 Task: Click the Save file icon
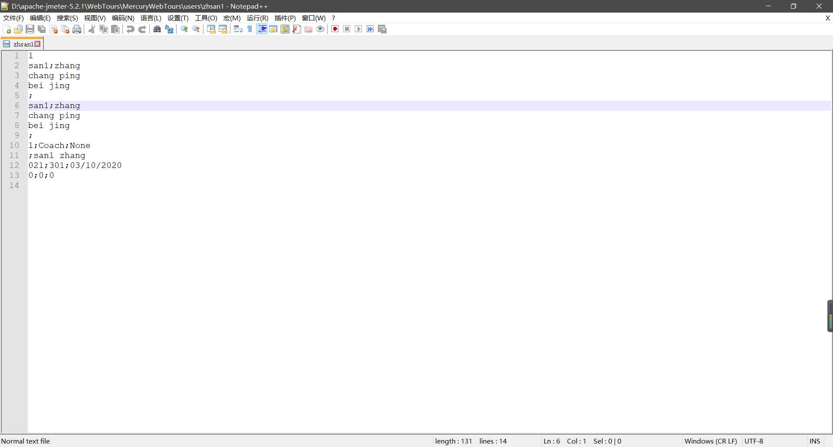tap(30, 29)
